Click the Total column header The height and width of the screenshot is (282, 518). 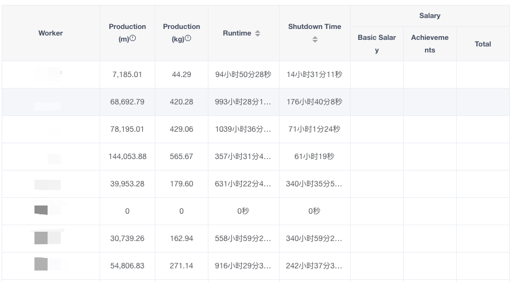(x=482, y=44)
